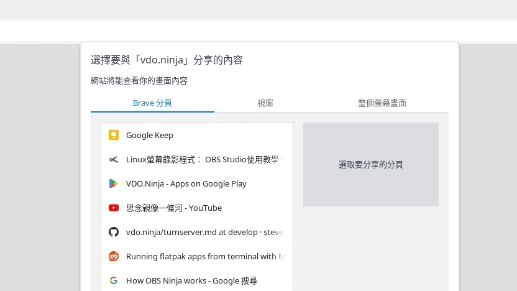Pick VDO.Ninja - Apps on Google Play
Image resolution: width=517 pixels, height=291 pixels.
pyautogui.click(x=186, y=183)
